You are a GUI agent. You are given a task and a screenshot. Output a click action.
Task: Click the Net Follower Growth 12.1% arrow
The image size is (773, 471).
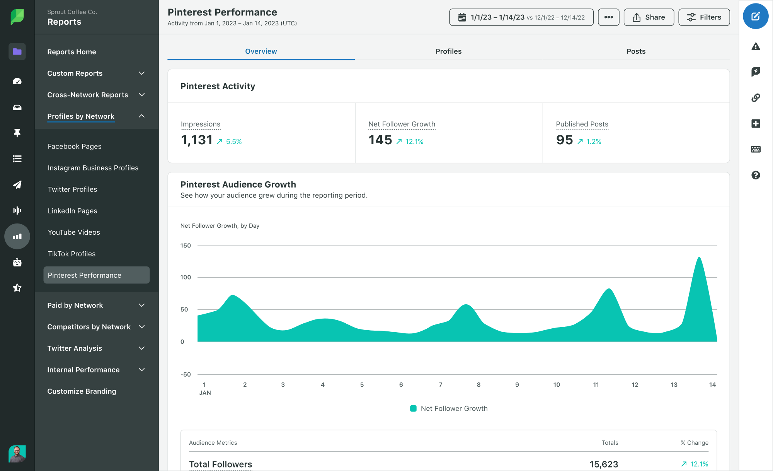point(399,142)
